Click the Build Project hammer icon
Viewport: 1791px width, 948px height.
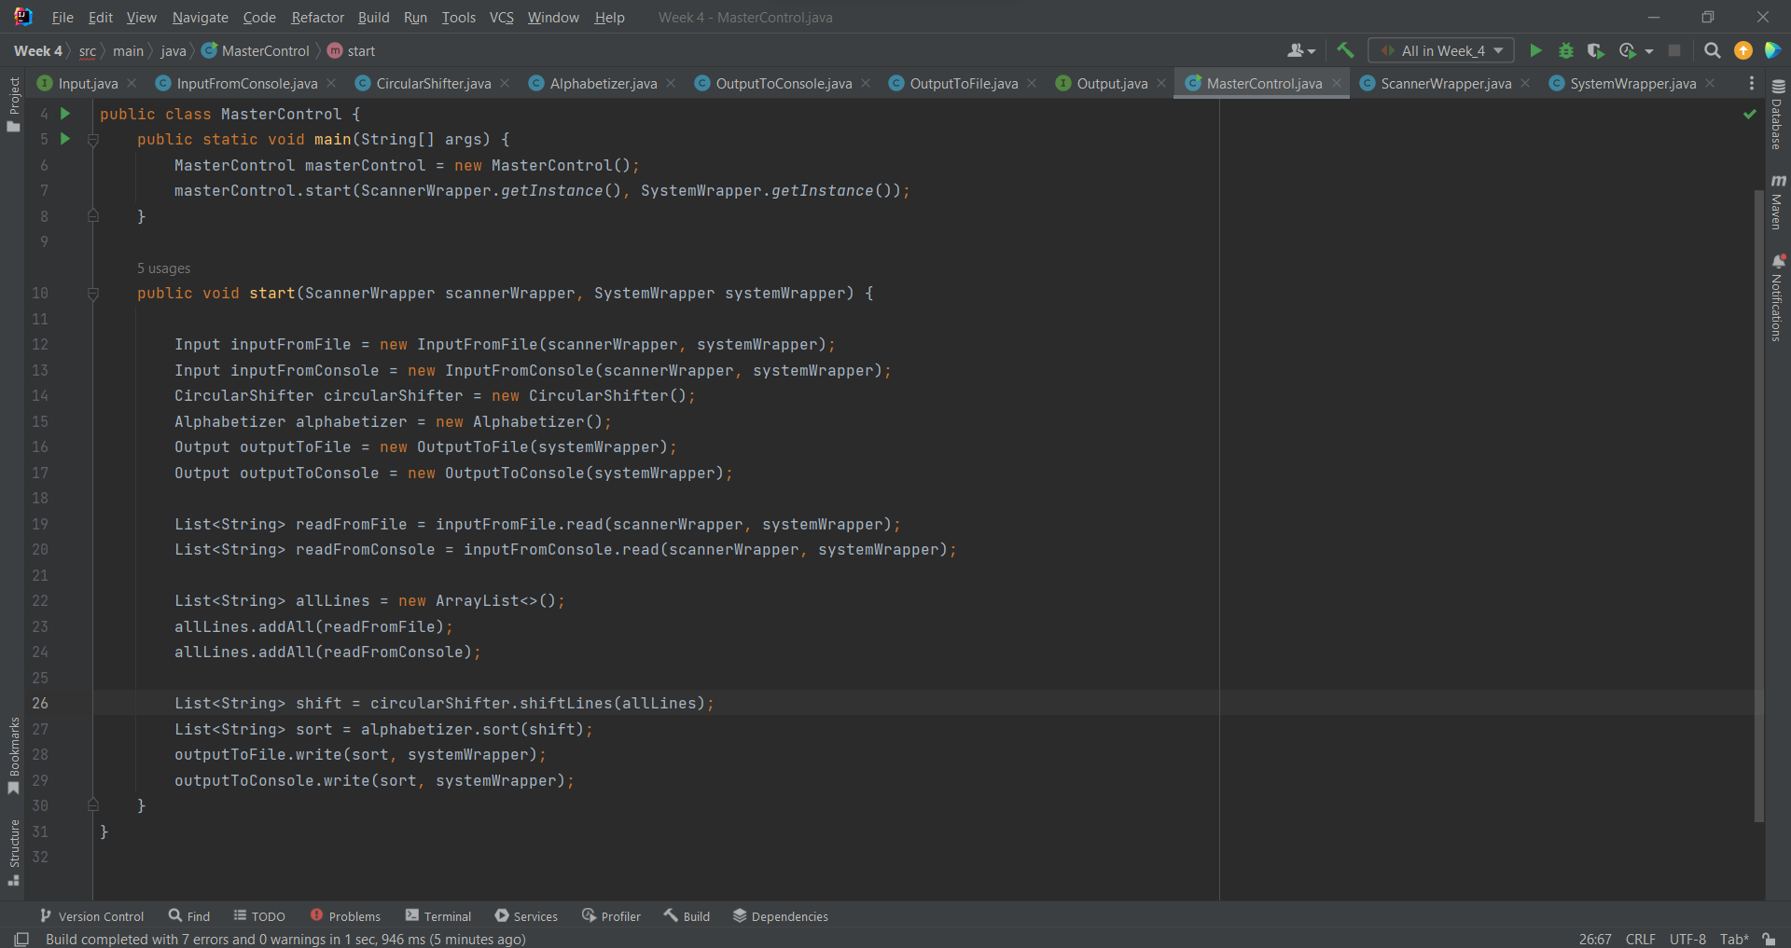[x=1345, y=51]
